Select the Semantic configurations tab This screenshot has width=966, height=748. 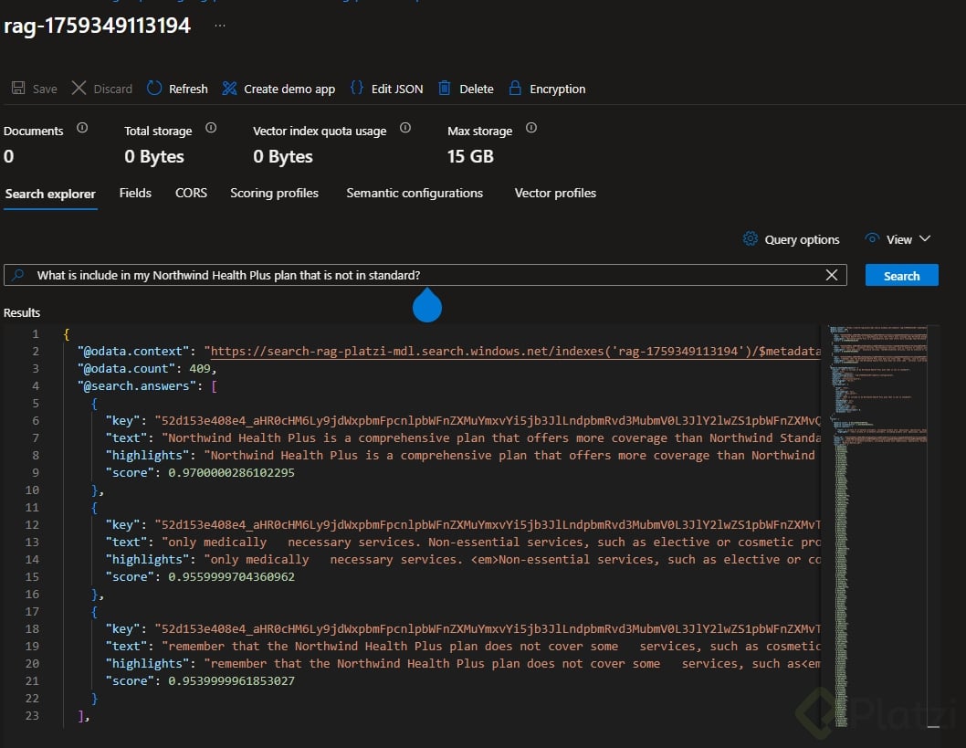click(415, 194)
